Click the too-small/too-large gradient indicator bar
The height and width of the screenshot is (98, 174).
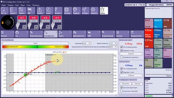pyautogui.click(x=35, y=47)
